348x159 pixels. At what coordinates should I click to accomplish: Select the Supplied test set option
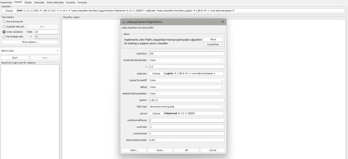coord(13,27)
